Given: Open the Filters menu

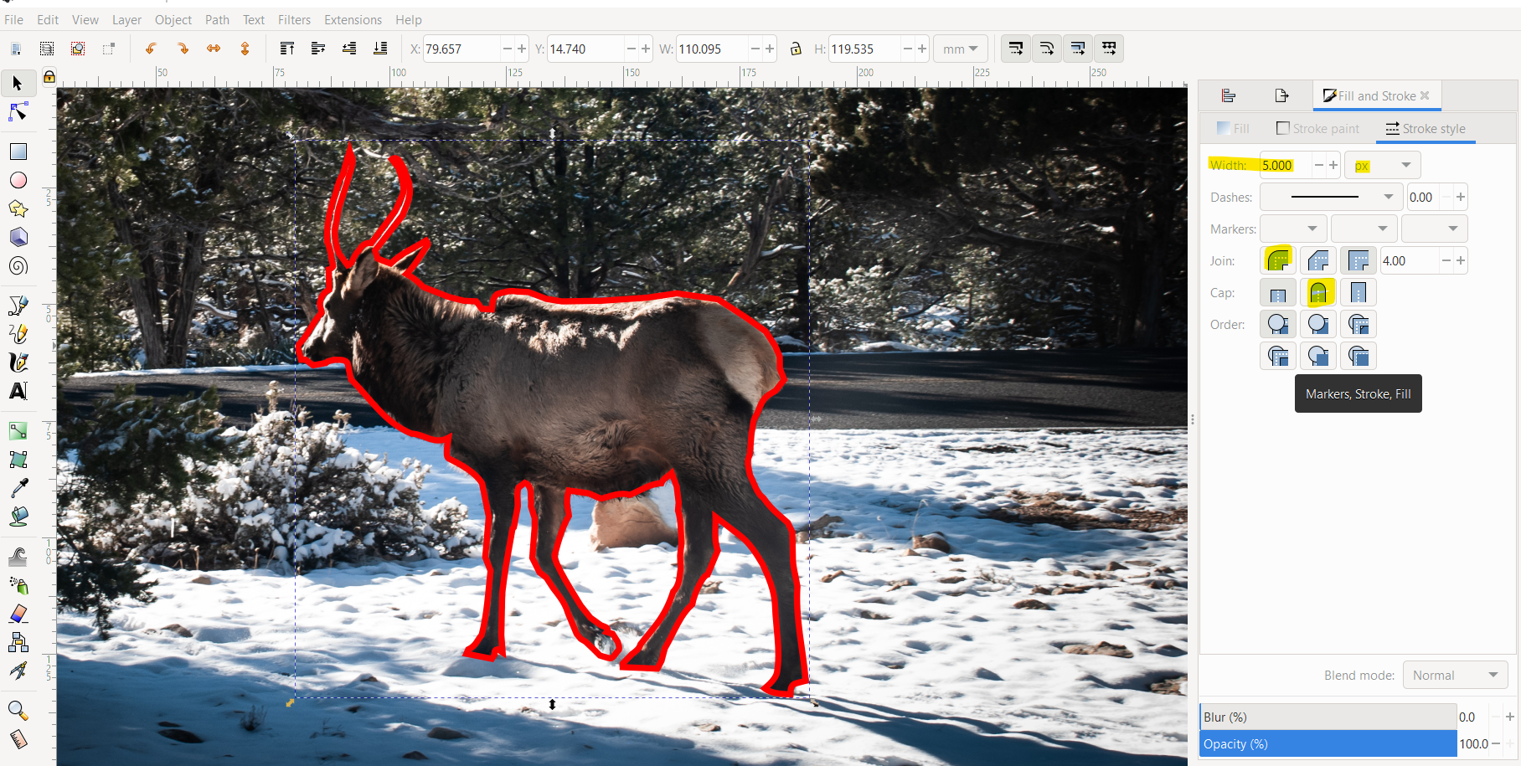Looking at the screenshot, I should pos(294,19).
